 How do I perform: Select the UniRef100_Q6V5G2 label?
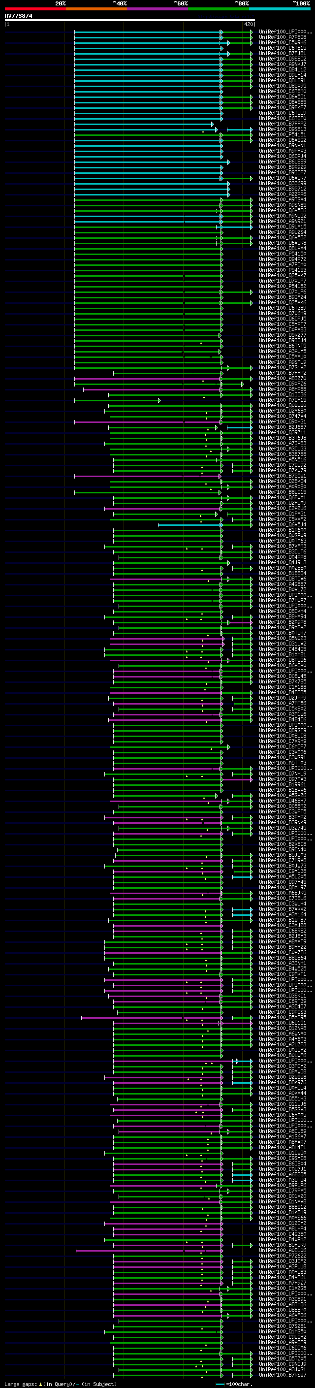click(283, 140)
